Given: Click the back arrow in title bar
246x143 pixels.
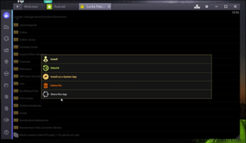Looking at the screenshot, I should [17, 7].
